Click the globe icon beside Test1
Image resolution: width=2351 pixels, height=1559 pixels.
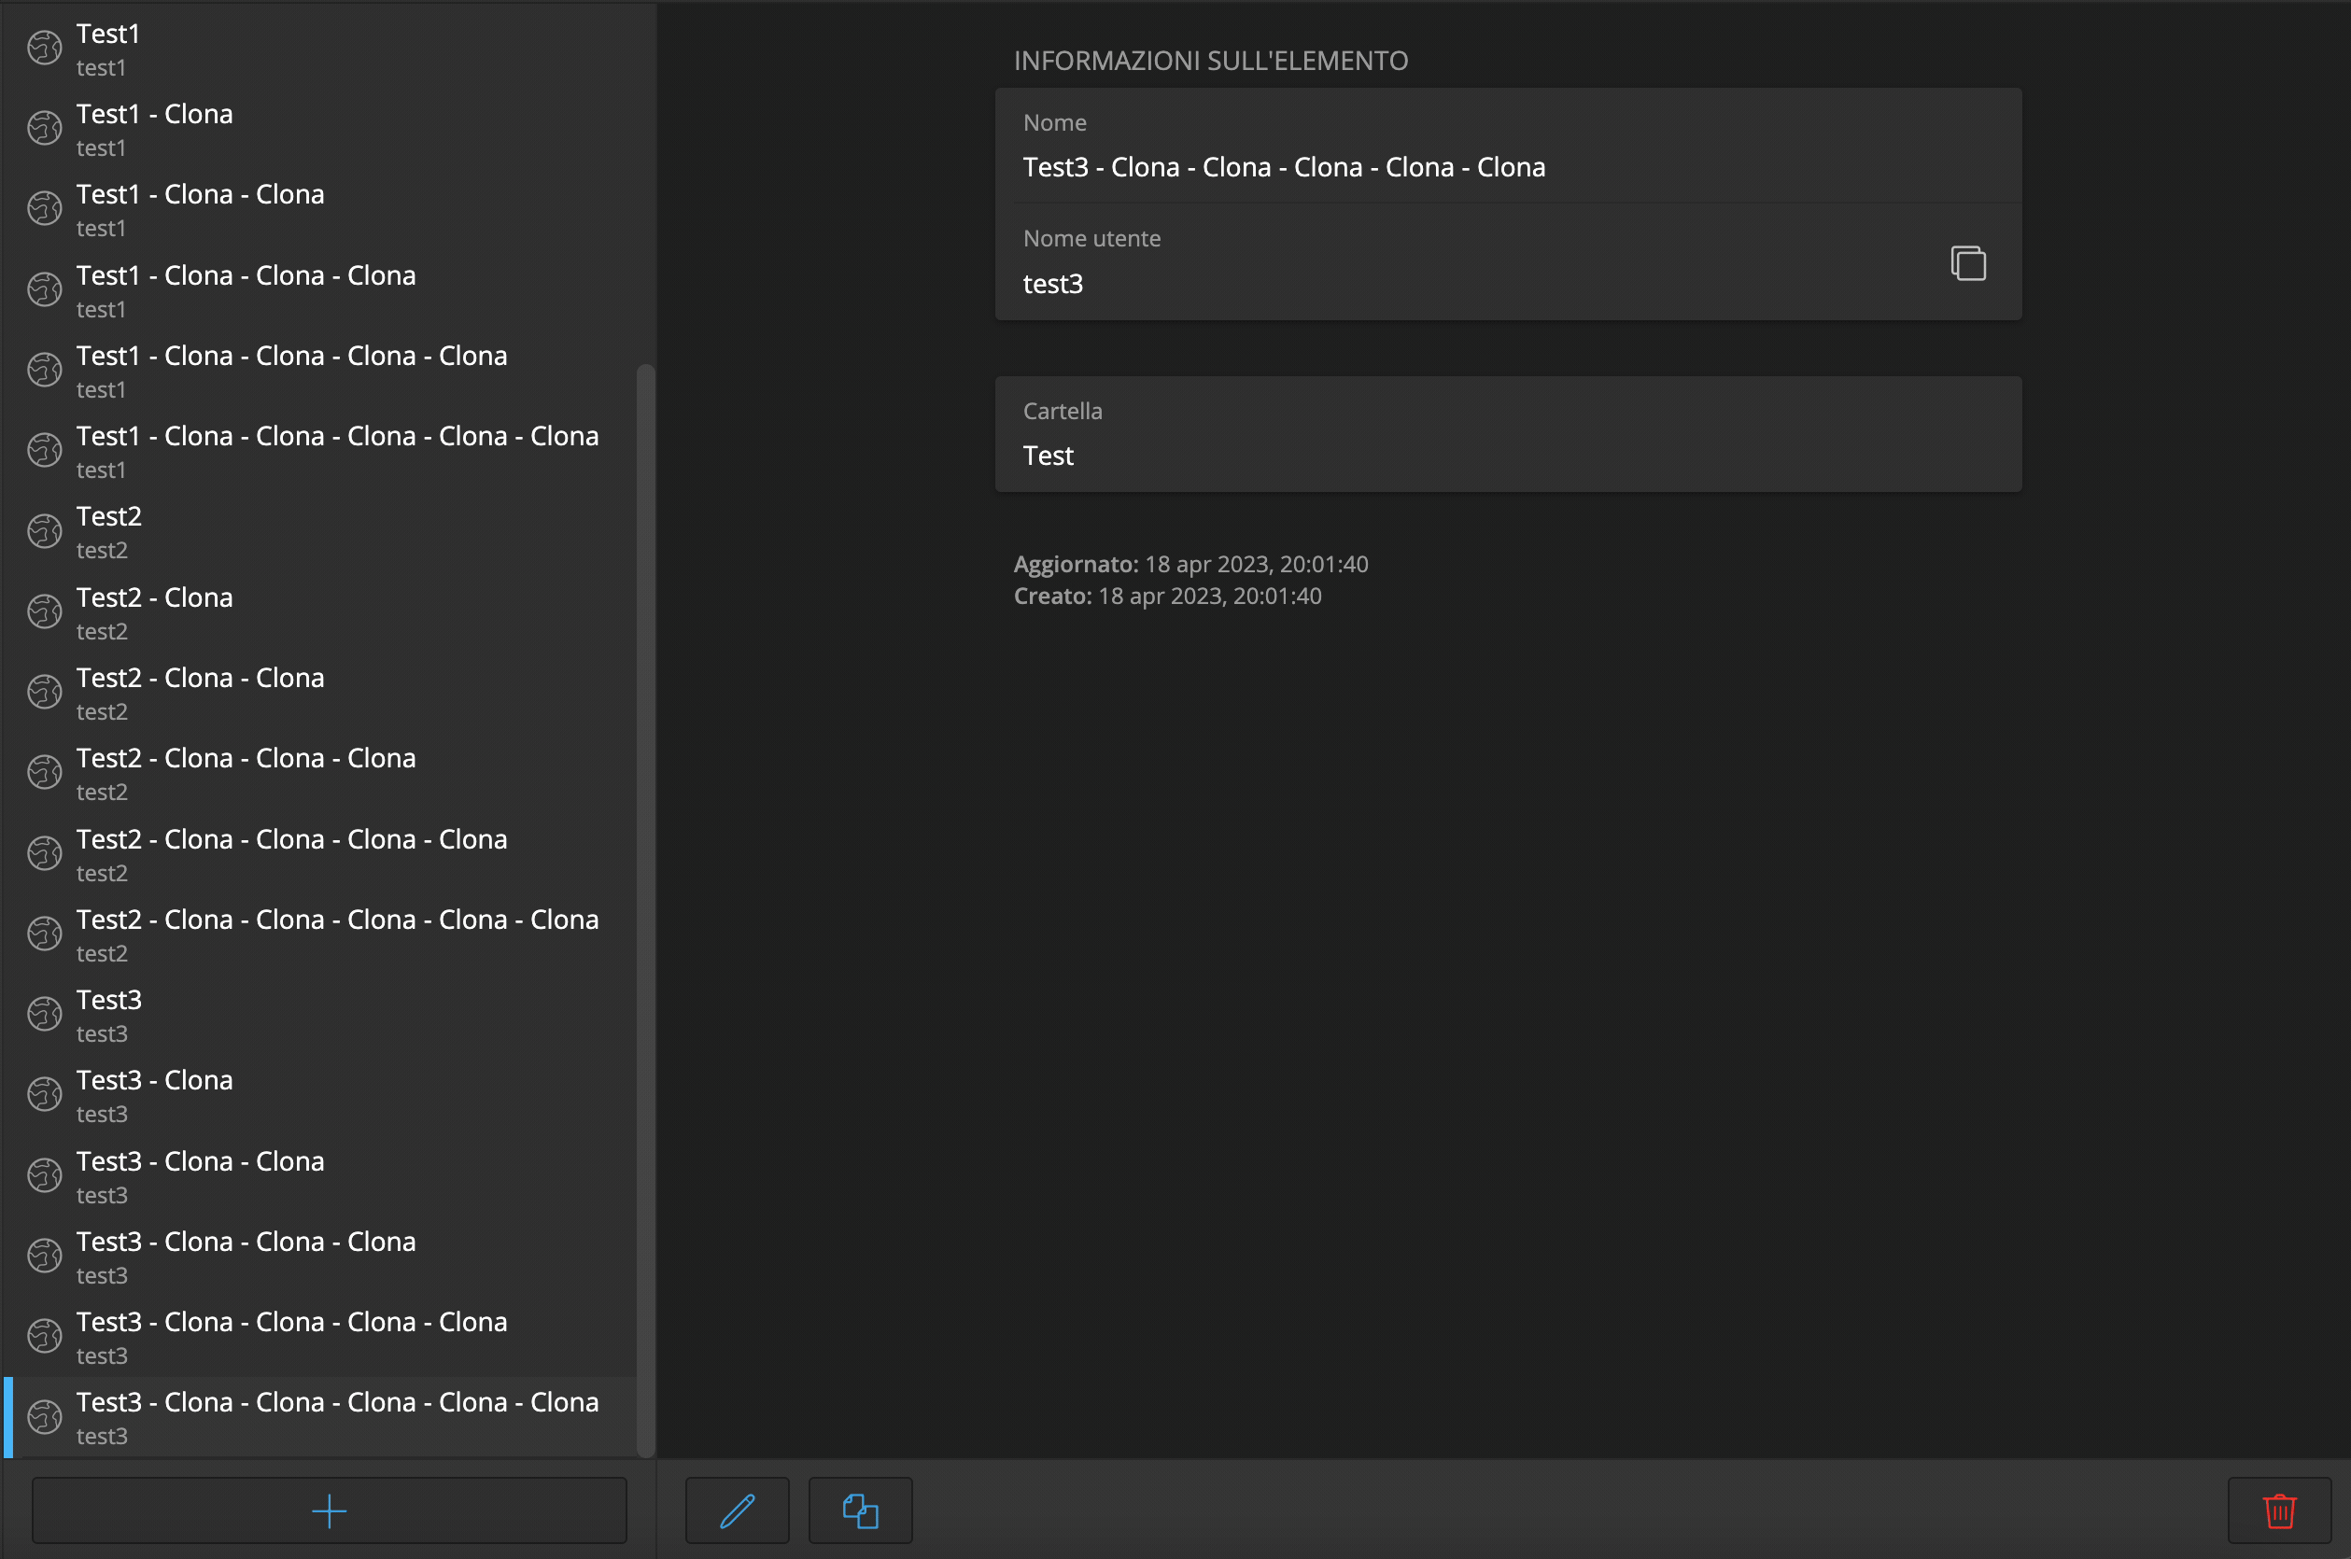(x=44, y=48)
